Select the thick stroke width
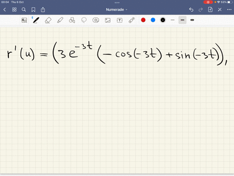Image resolution: width=234 pixels, height=176 pixels. point(192,20)
